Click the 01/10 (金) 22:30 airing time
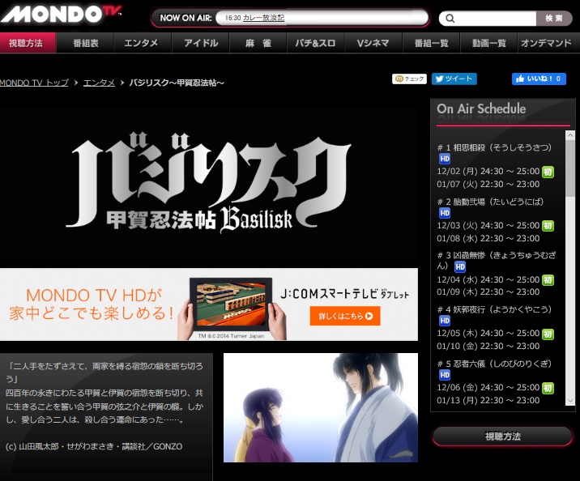580x481 pixels. 488,347
